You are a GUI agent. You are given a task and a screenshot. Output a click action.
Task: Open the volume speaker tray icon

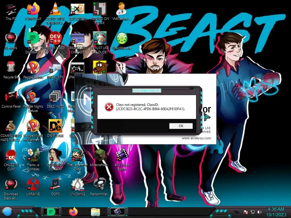point(259,212)
